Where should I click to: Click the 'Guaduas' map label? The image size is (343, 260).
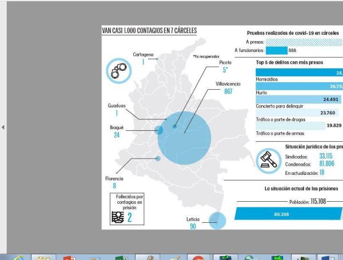tap(117, 106)
